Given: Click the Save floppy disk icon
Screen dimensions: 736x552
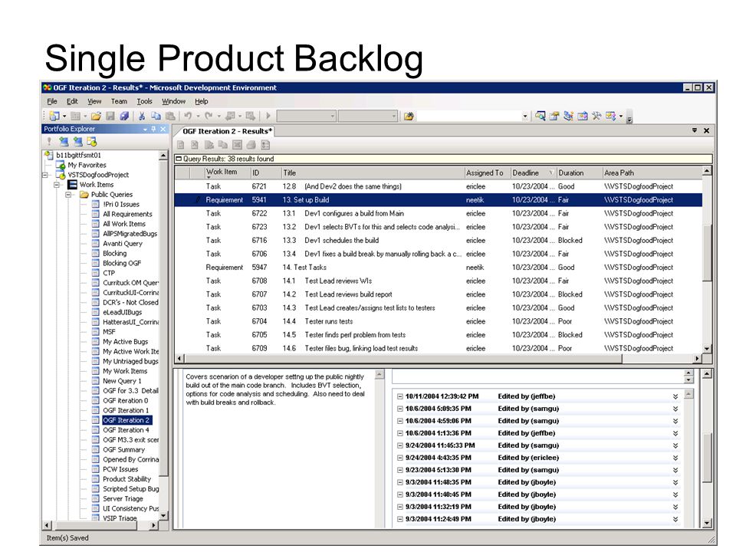Looking at the screenshot, I should point(110,116).
